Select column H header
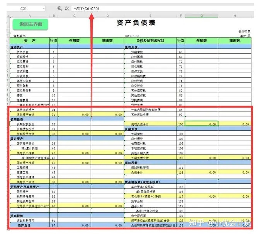258x234 pixels. [x=235, y=15]
